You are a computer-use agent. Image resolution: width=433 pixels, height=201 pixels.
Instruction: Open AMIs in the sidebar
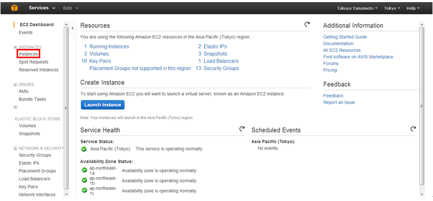click(x=24, y=91)
